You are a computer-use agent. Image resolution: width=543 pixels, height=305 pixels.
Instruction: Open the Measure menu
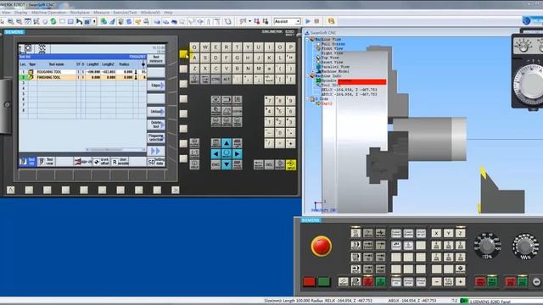pos(101,13)
